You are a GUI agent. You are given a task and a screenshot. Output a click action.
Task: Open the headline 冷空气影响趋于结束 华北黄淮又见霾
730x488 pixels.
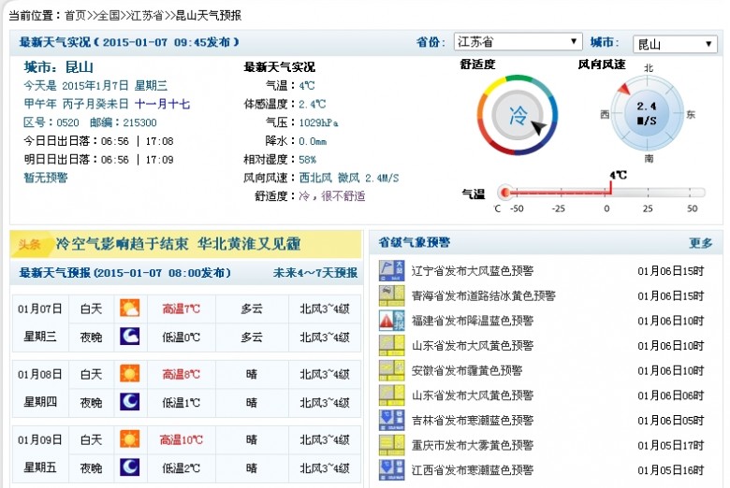click(178, 244)
